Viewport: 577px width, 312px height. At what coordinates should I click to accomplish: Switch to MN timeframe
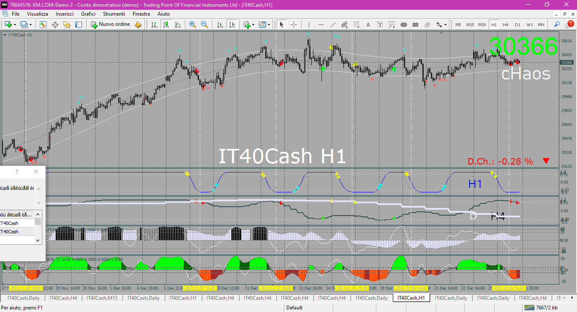[x=541, y=25]
